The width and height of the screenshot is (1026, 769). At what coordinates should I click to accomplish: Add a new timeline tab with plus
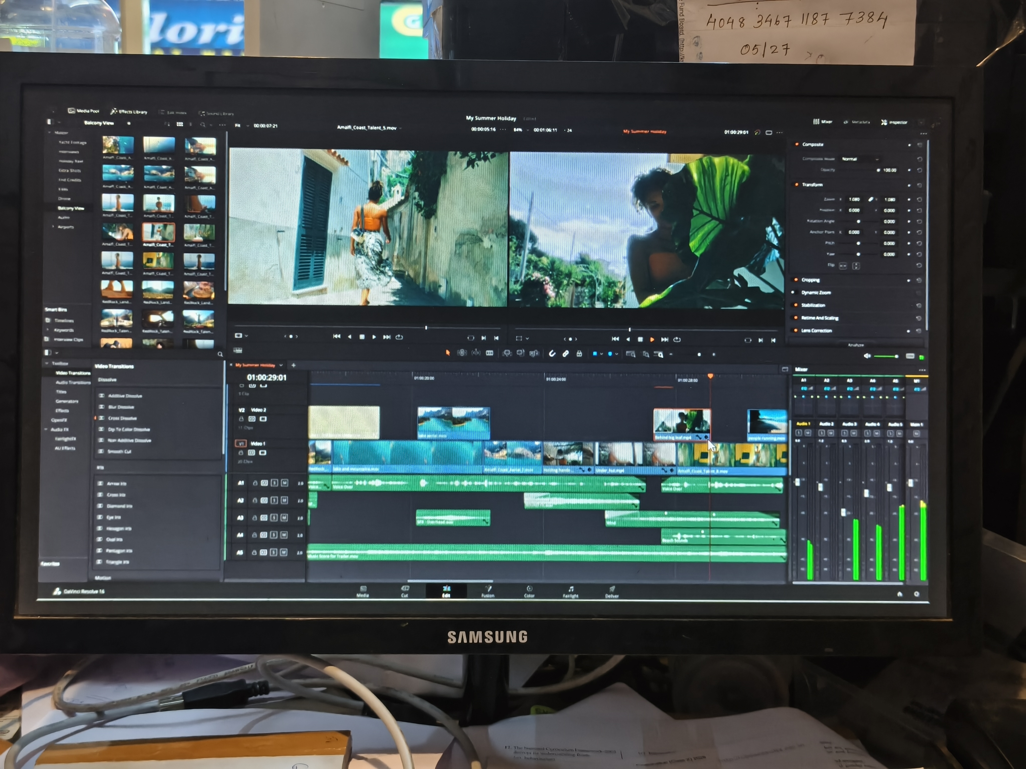pyautogui.click(x=293, y=365)
